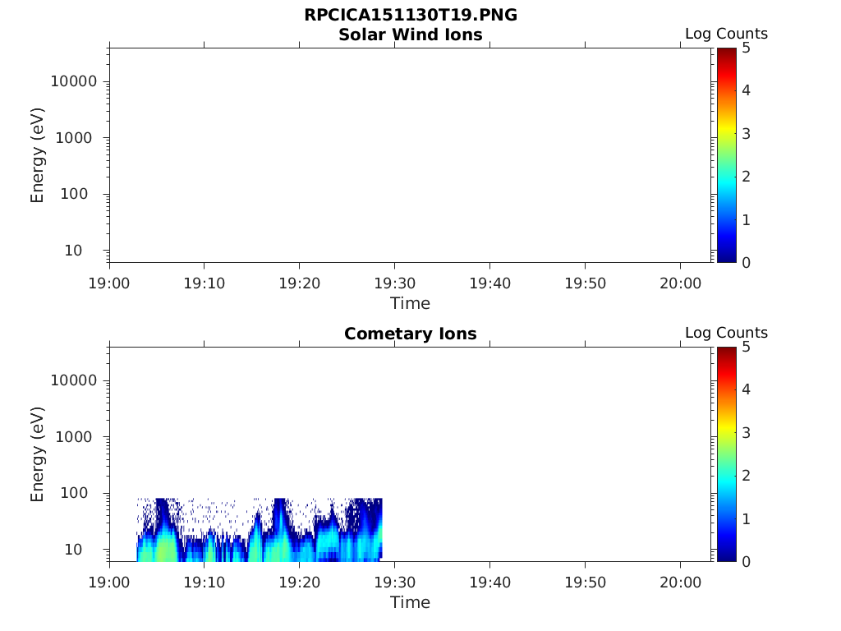Click the 19:00 tick label on Cometary plot
Screen dimensions: 841x631
click(109, 583)
